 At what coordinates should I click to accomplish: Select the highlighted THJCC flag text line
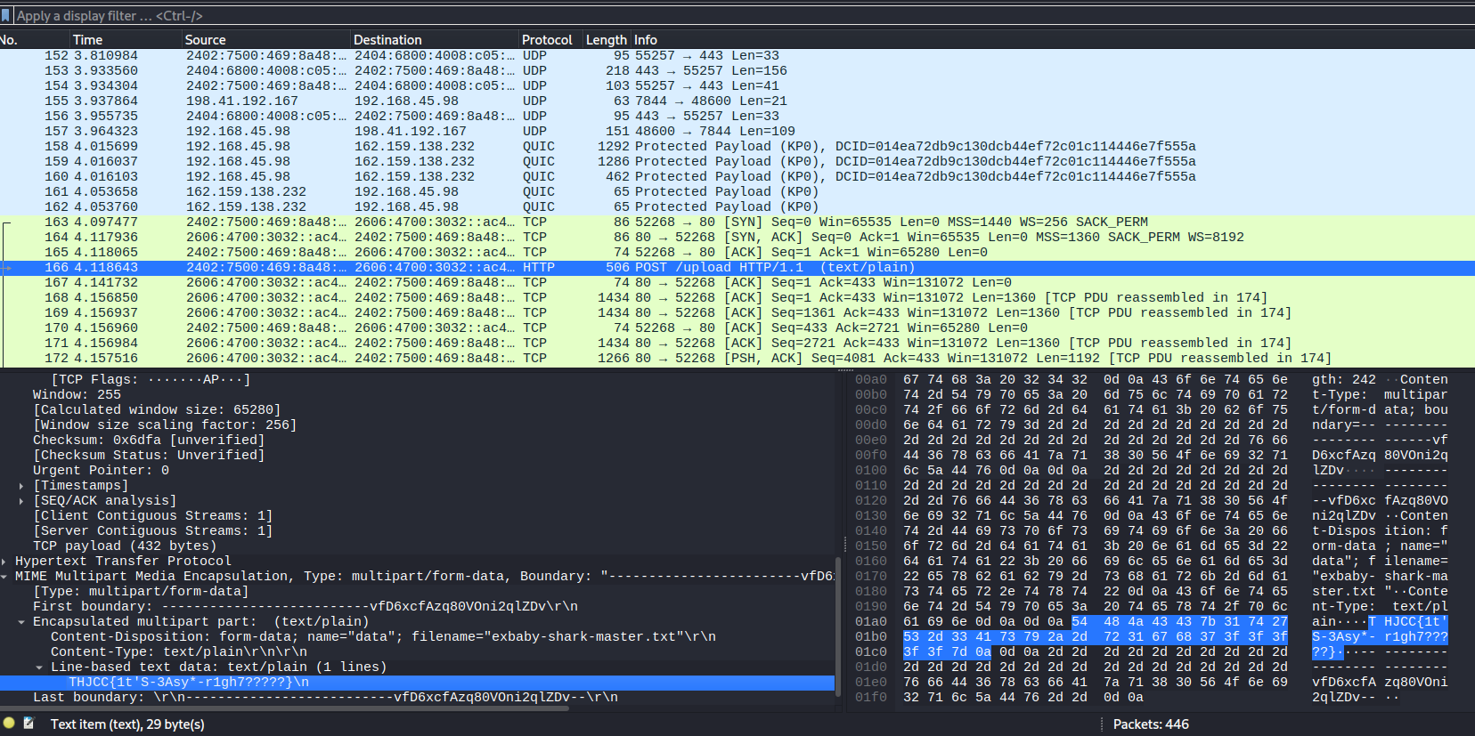click(417, 683)
